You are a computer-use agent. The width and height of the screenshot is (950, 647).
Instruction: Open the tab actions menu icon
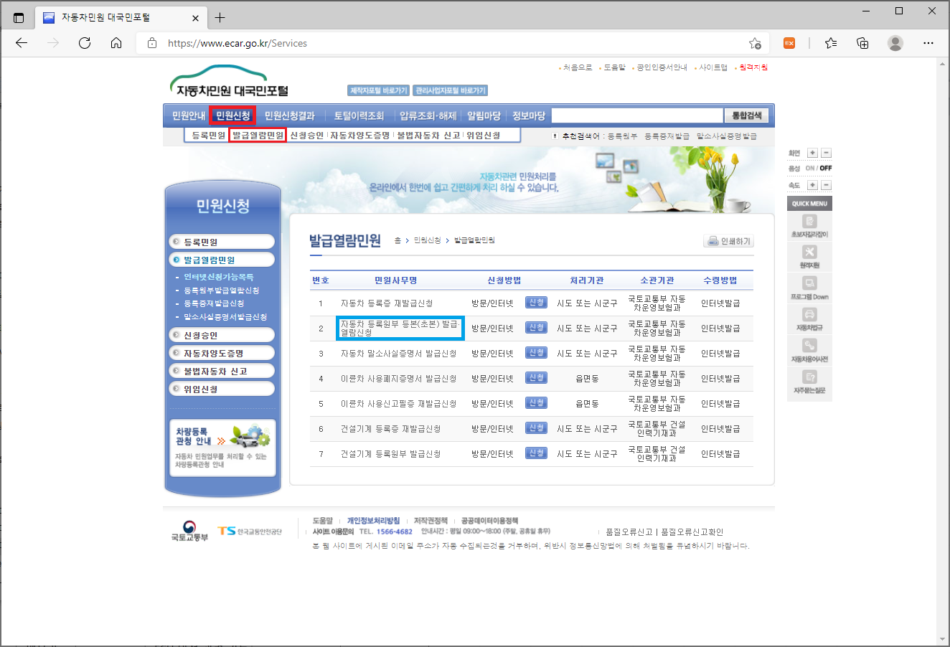(x=19, y=17)
